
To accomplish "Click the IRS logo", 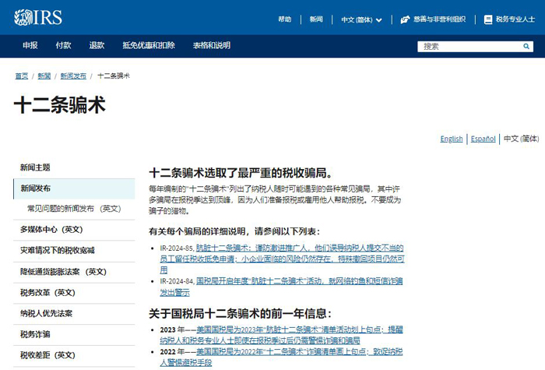I will click(x=38, y=17).
